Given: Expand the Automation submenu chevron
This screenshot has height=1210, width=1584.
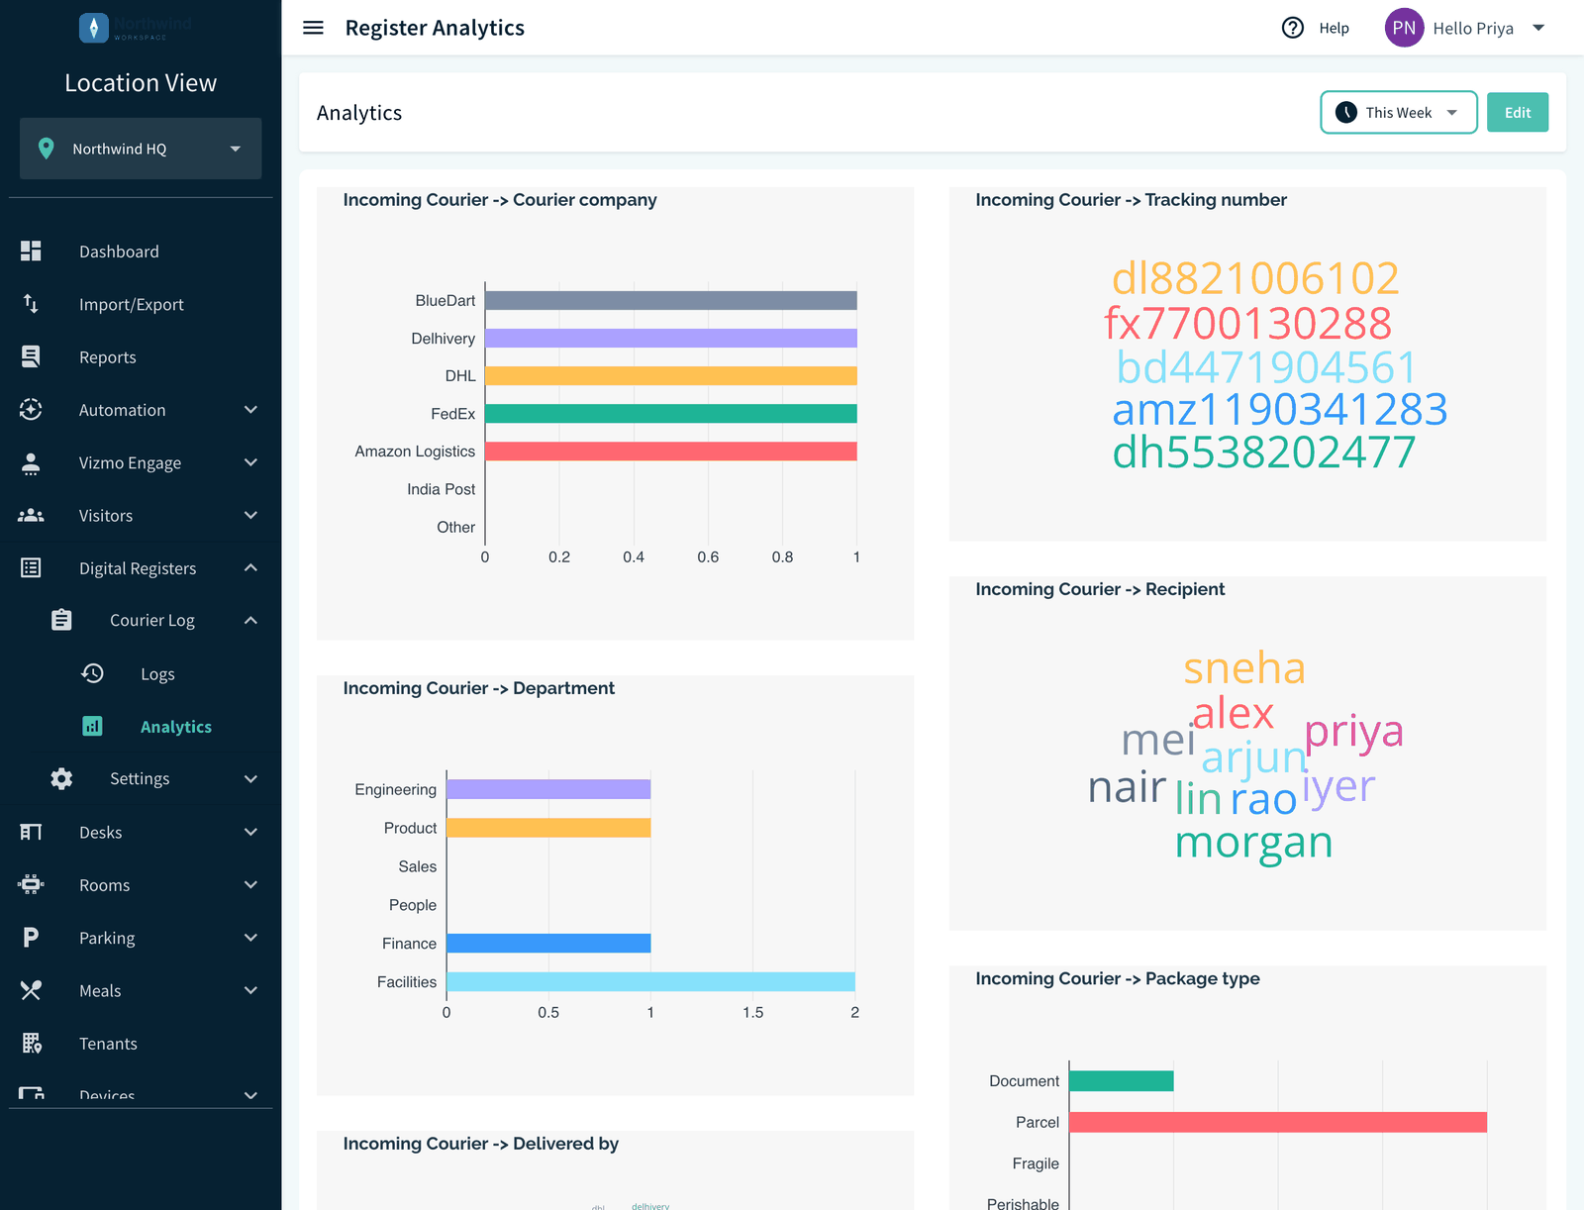Looking at the screenshot, I should click(x=250, y=410).
